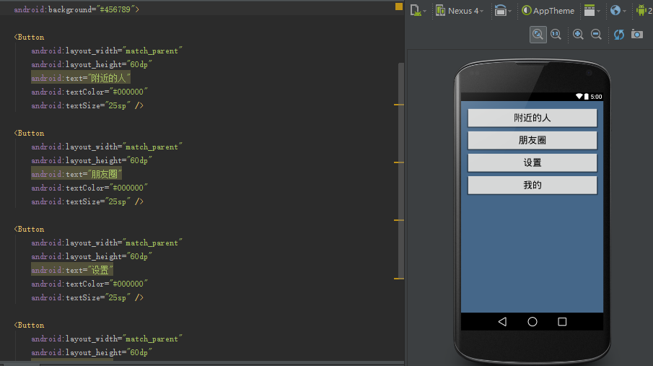Image resolution: width=653 pixels, height=366 pixels.
Task: Click the textSize="25sp" line of the 朋友圈 button
Action: click(x=87, y=201)
